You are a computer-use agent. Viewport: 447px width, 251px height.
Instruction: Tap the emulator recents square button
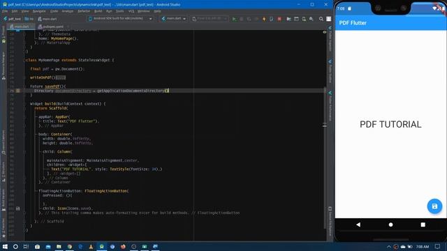coord(423,225)
